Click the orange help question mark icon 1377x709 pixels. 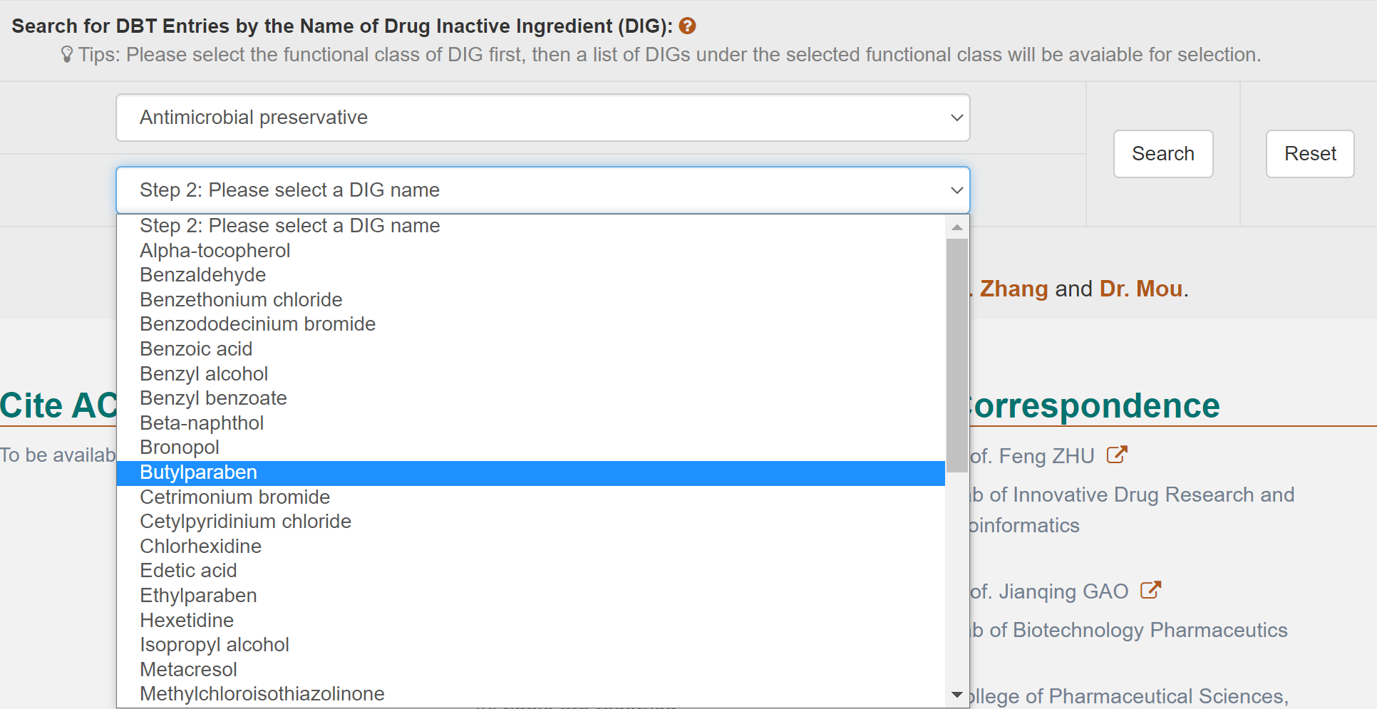687,26
